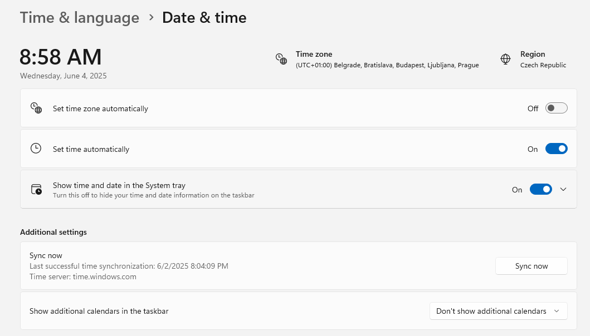Viewport: 590px width, 336px height.
Task: Select the current time display 8:58 AM
Action: [61, 57]
